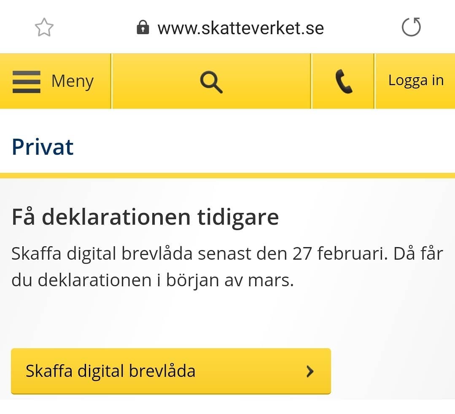This screenshot has width=455, height=414.
Task: Open the Logga in page
Action: click(x=415, y=81)
